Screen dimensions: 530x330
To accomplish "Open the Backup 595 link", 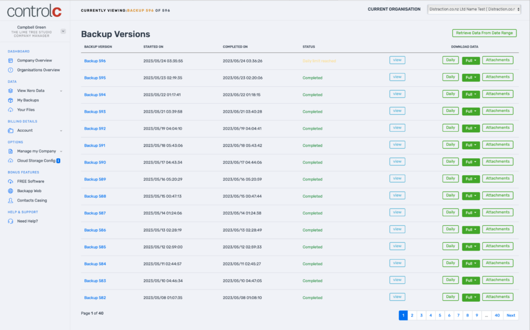I will [x=95, y=78].
